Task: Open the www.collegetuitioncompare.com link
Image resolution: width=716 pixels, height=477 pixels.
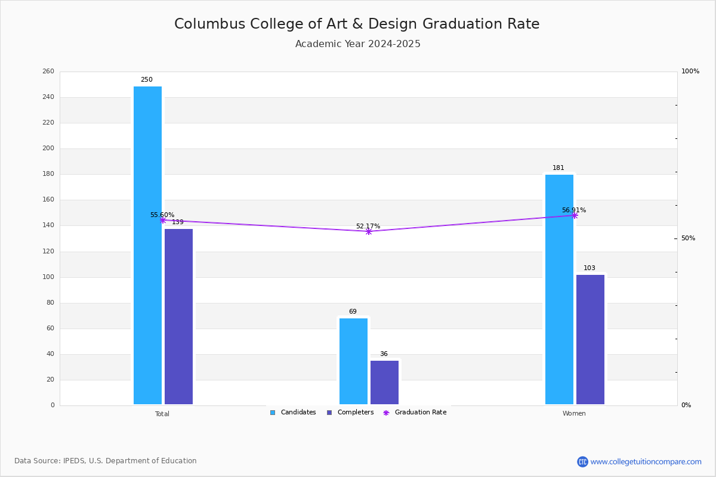Action: (x=646, y=461)
